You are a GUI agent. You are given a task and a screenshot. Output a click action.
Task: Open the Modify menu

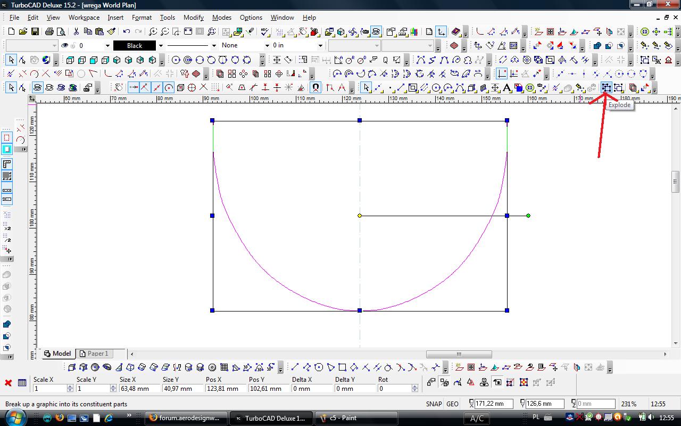point(194,18)
